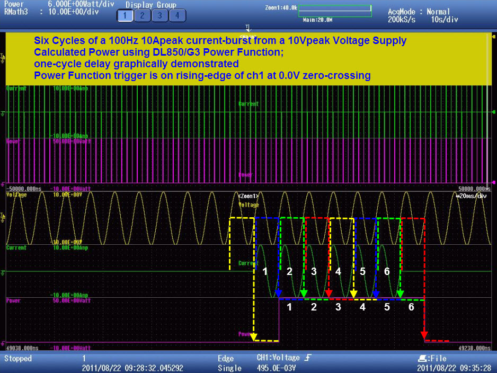Viewport: 497px width, 373px height.
Task: Click the Voltage ground marker in zoom window
Action: pyautogui.click(x=3, y=217)
